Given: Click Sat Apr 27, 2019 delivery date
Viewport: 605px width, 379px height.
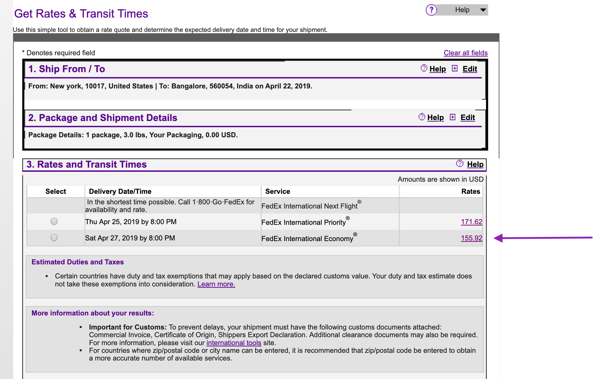Looking at the screenshot, I should 130,238.
